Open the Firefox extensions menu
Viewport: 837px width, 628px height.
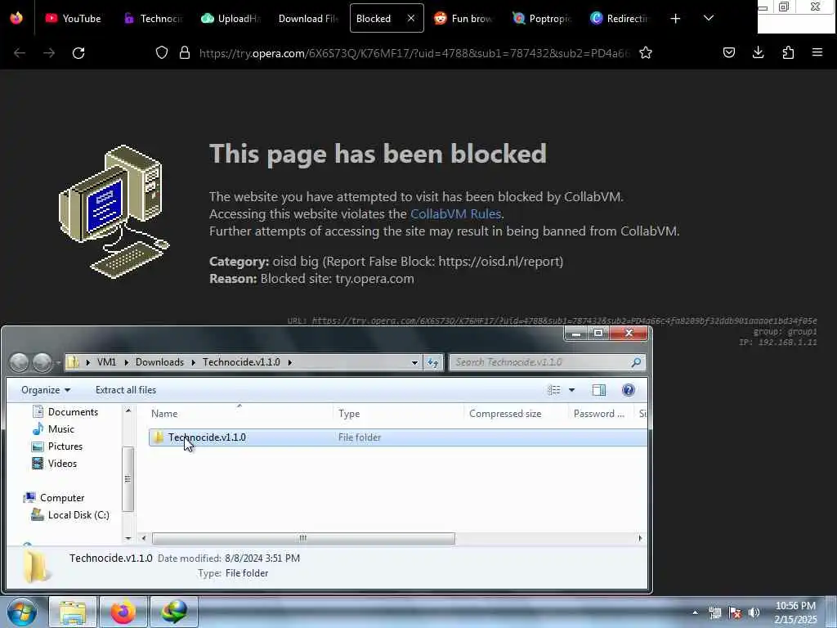click(x=788, y=52)
